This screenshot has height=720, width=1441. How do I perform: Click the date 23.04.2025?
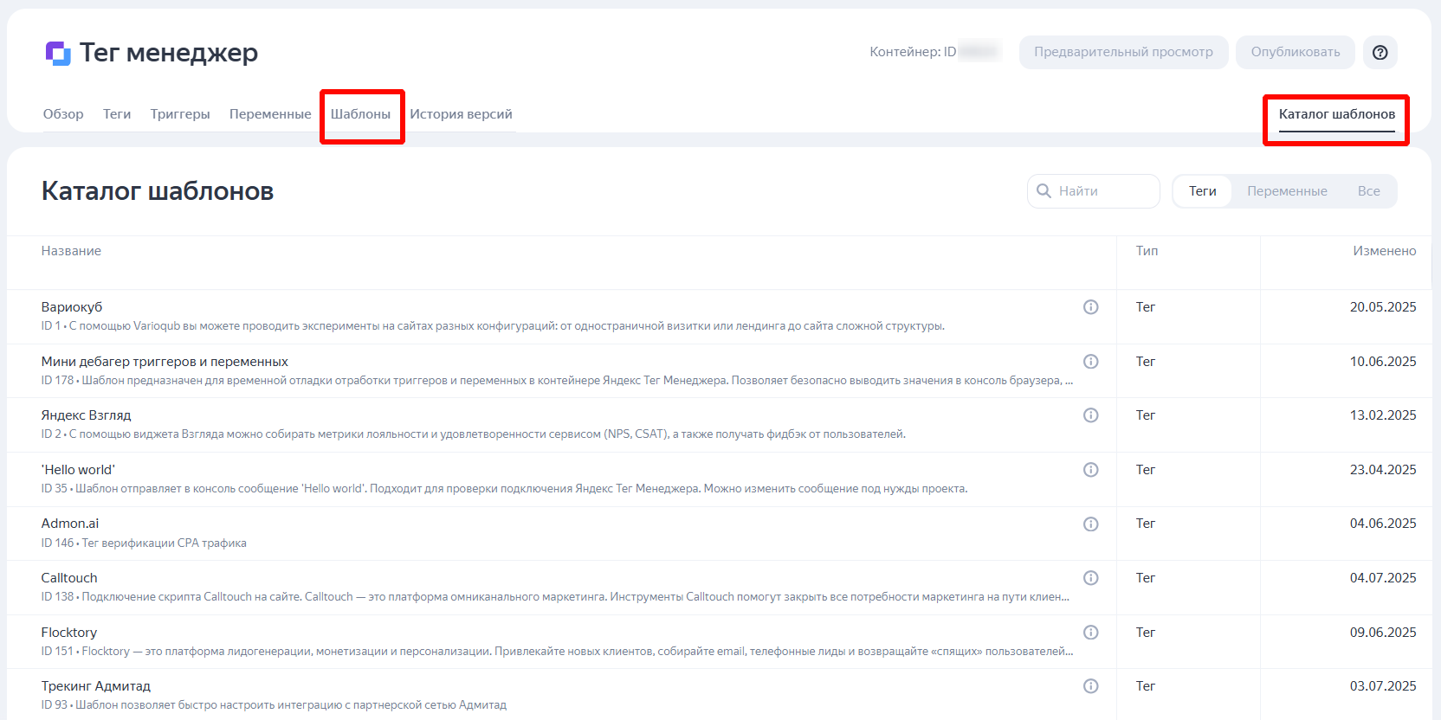[1383, 470]
